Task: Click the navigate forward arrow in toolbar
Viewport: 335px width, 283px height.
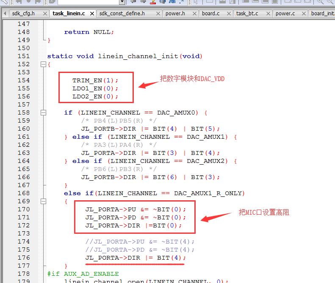Action: tap(143, 2)
